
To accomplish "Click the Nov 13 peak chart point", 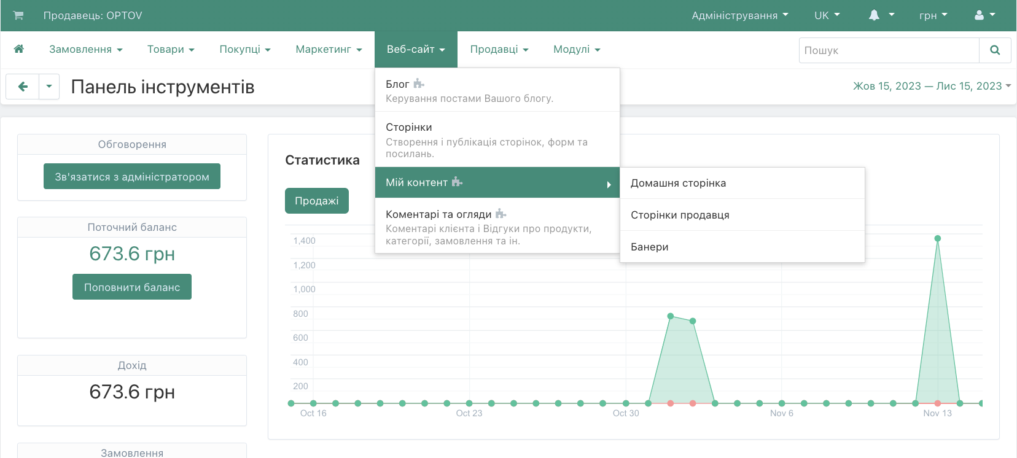I will click(x=937, y=238).
